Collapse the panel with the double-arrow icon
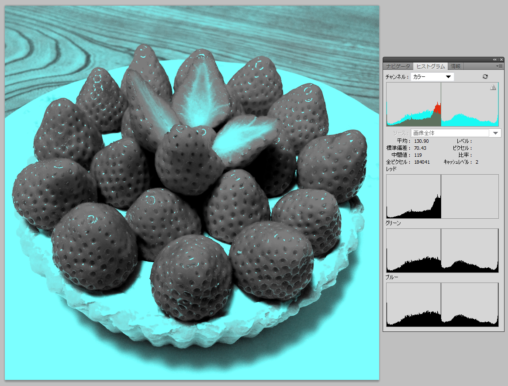This screenshot has height=386, width=508. [495, 59]
